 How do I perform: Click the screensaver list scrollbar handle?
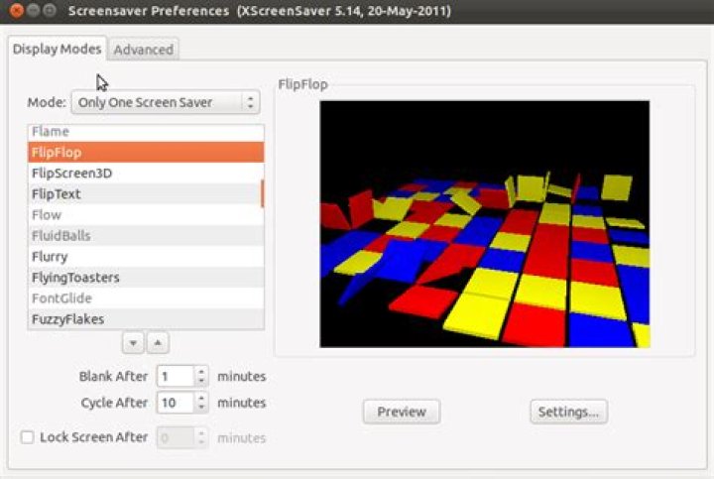point(262,193)
